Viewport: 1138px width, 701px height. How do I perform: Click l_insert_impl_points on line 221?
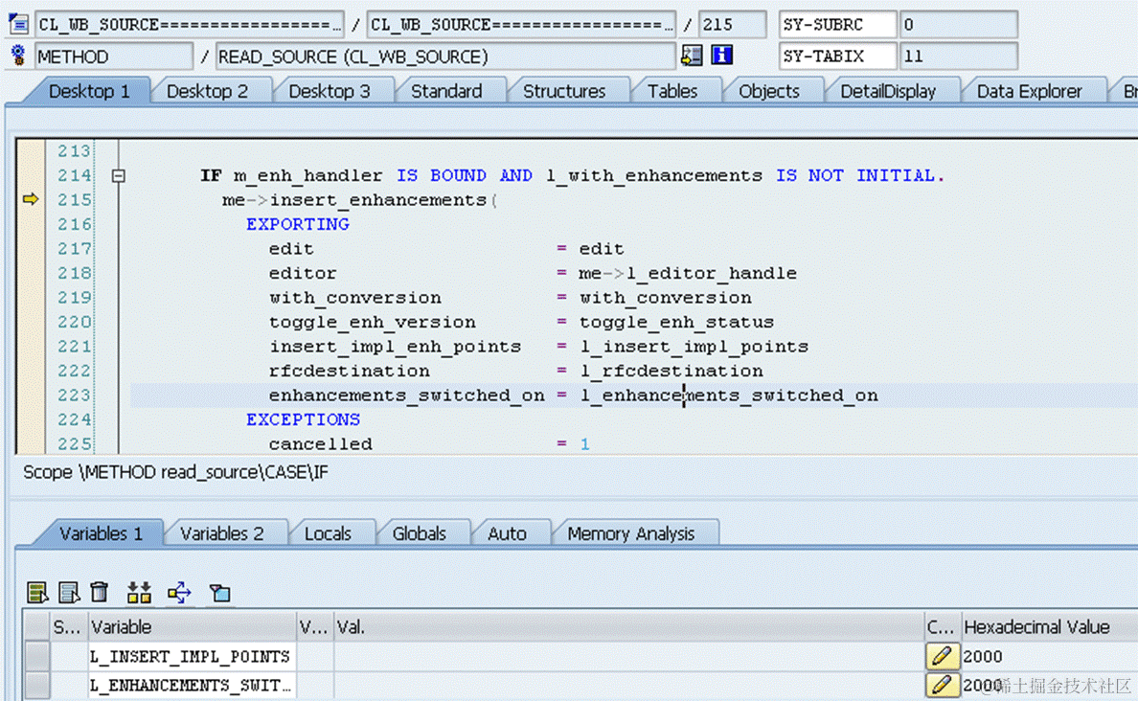694,346
